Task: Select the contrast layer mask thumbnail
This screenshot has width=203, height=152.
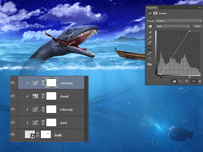Action: (51, 83)
